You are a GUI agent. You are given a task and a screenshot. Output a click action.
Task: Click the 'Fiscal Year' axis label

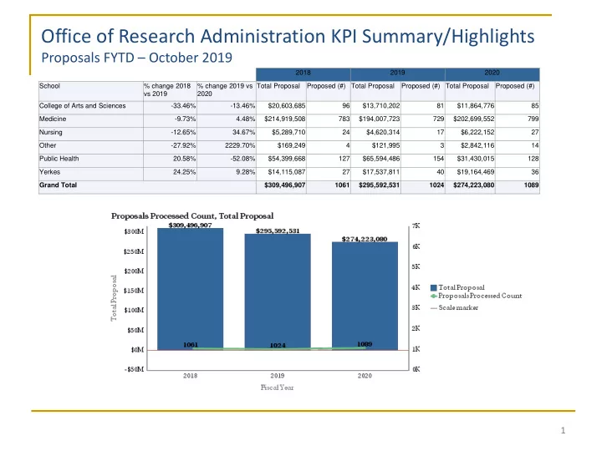click(x=278, y=388)
